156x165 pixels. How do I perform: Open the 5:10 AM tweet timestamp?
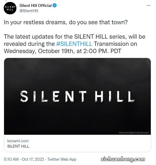point(11,159)
